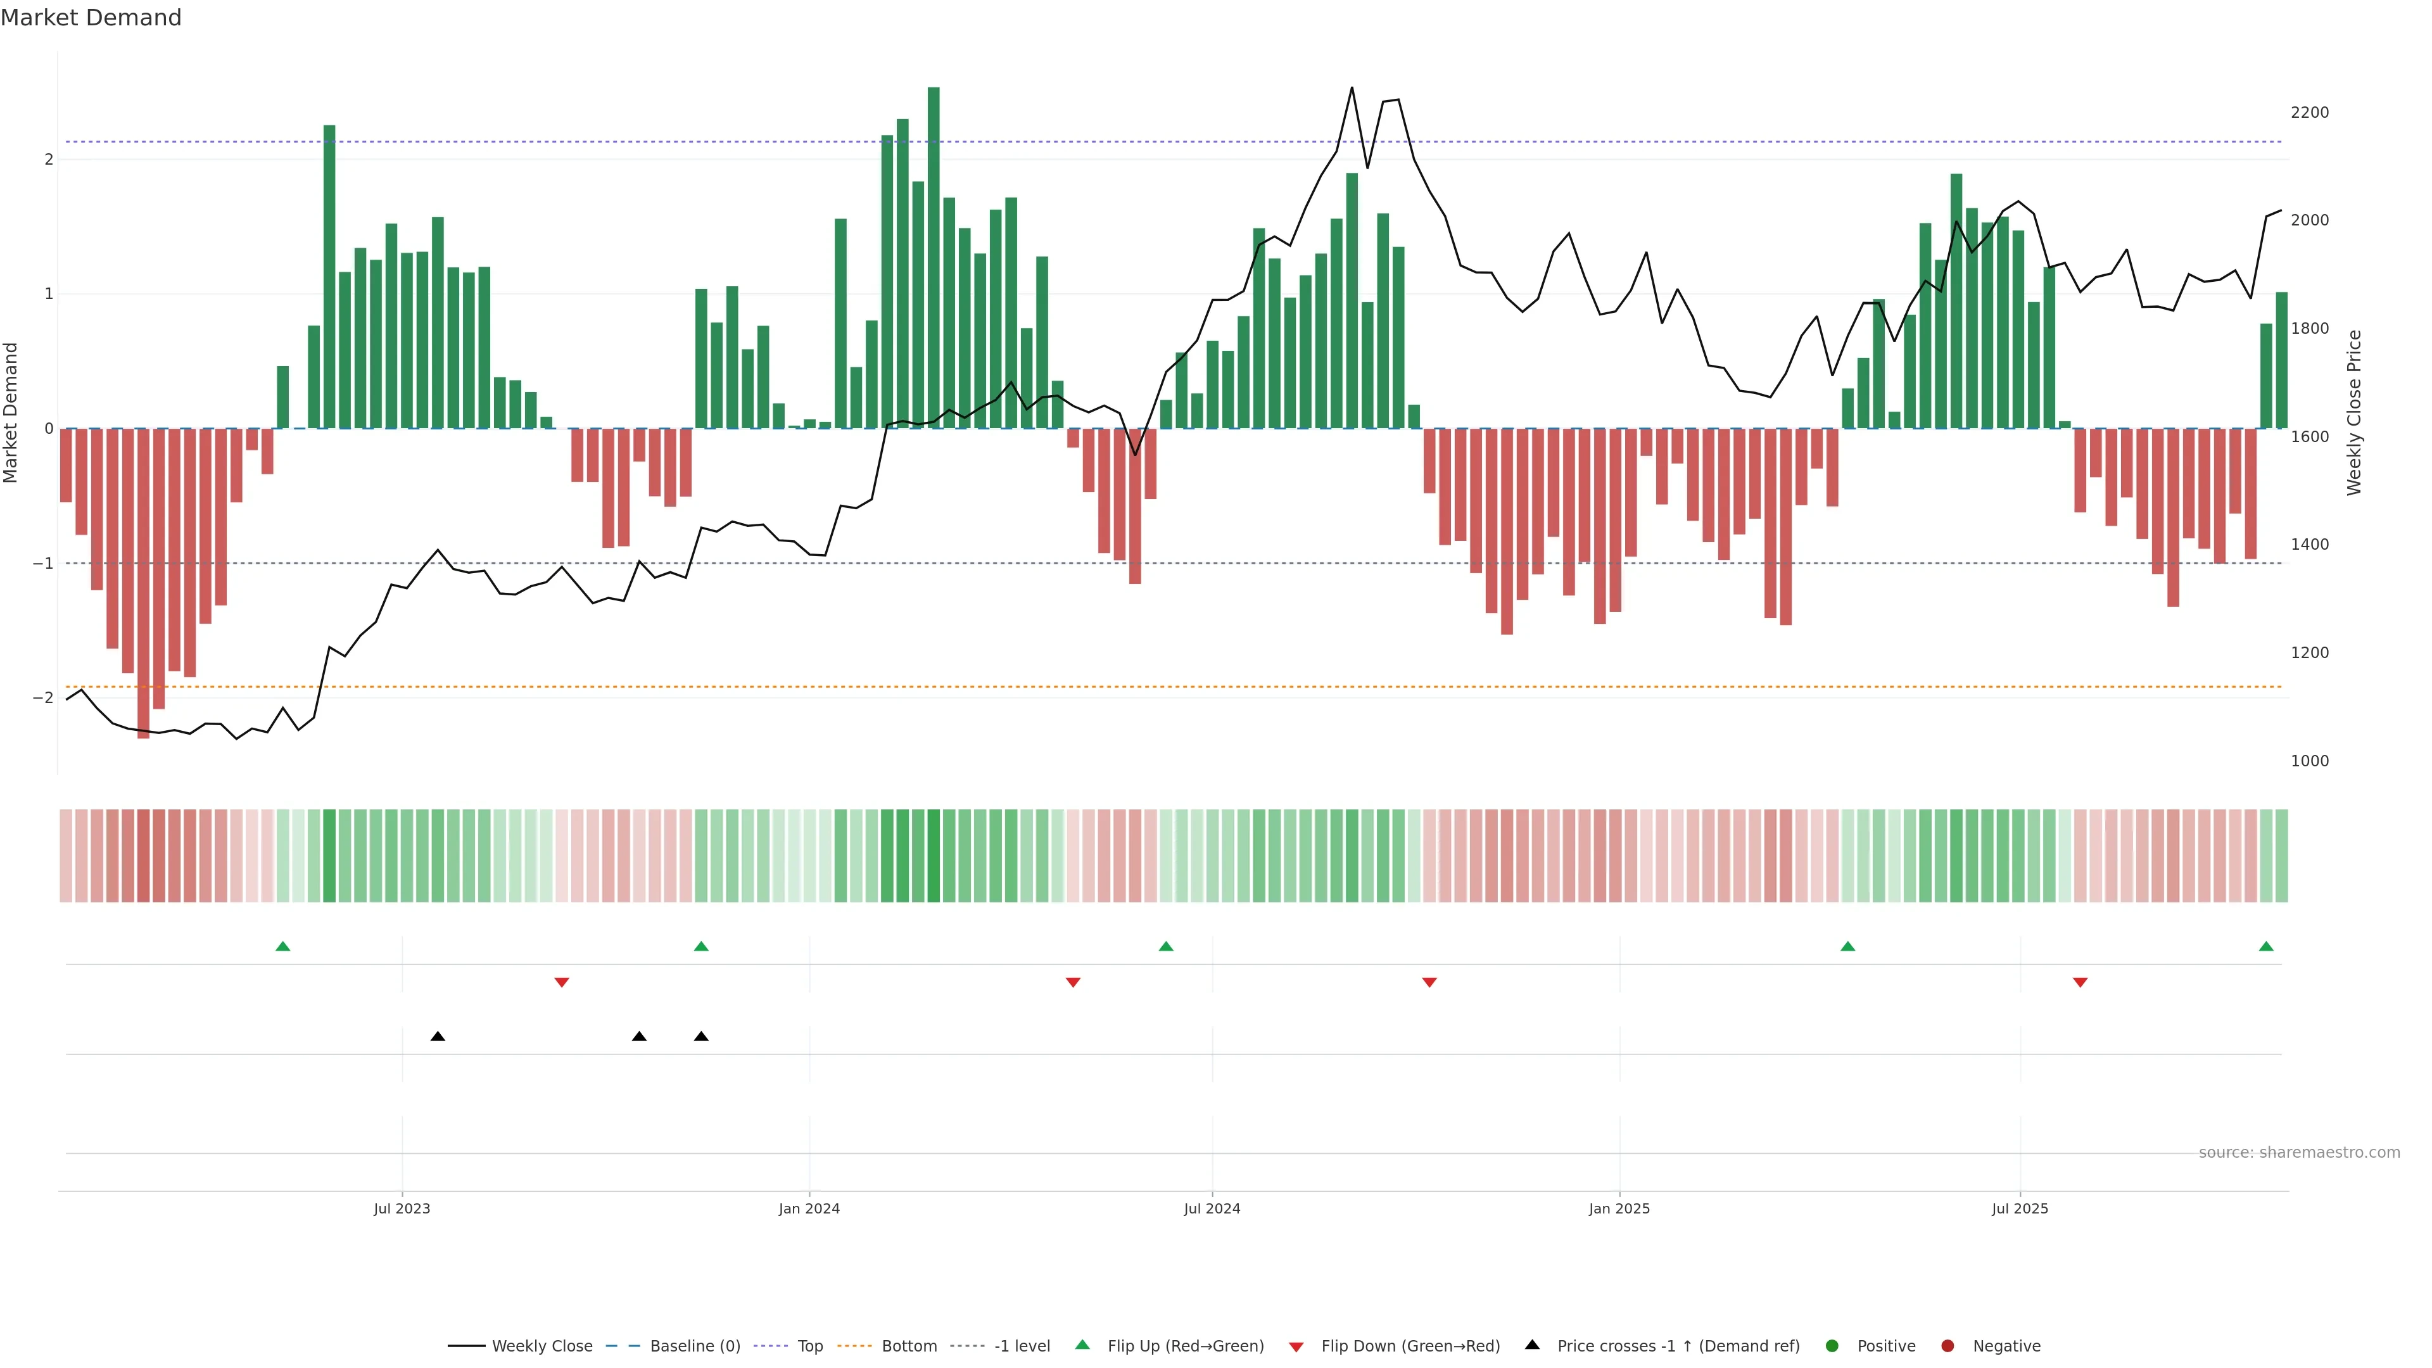The image size is (2432, 1368).
Task: Click black Price crosses -1 triangle legend icon
Action: coord(1532,1345)
